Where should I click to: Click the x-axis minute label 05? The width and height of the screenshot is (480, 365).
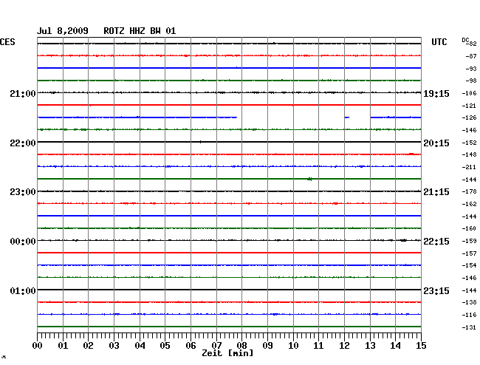[165, 346]
